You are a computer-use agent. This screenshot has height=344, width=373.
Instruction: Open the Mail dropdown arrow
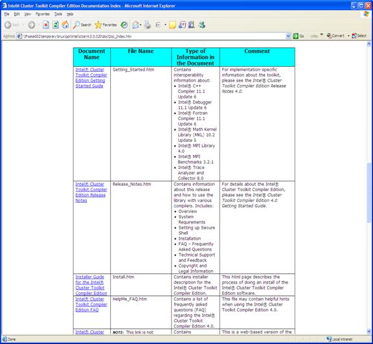pos(141,25)
